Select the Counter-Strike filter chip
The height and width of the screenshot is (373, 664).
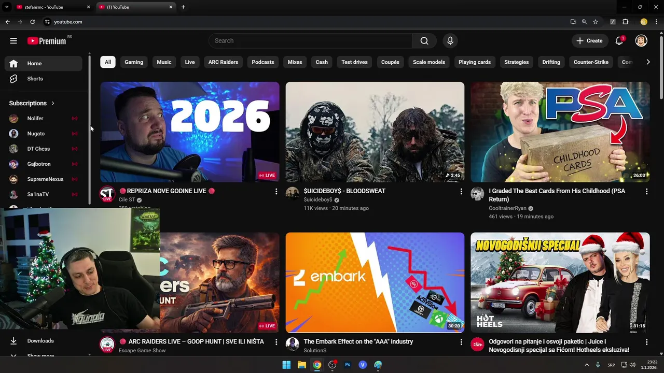(591, 62)
